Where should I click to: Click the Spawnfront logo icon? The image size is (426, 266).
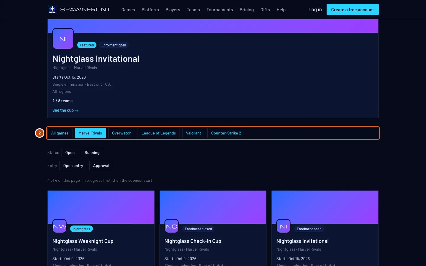pyautogui.click(x=52, y=9)
